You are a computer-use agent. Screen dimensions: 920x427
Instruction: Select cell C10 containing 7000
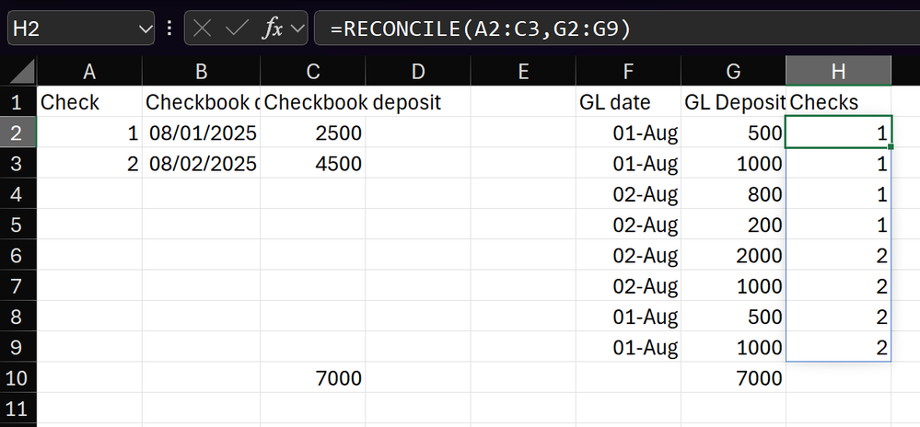pyautogui.click(x=313, y=377)
